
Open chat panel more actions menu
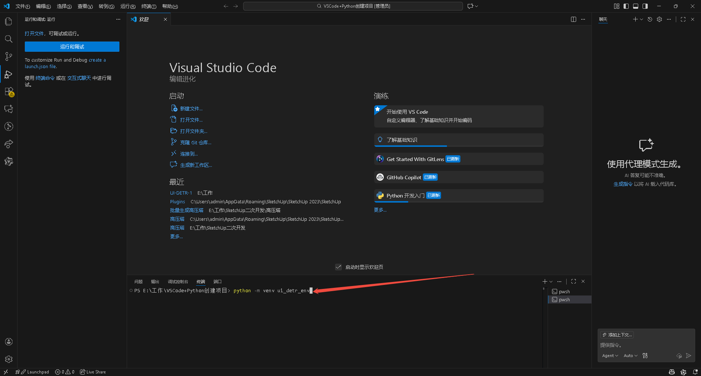coord(669,19)
